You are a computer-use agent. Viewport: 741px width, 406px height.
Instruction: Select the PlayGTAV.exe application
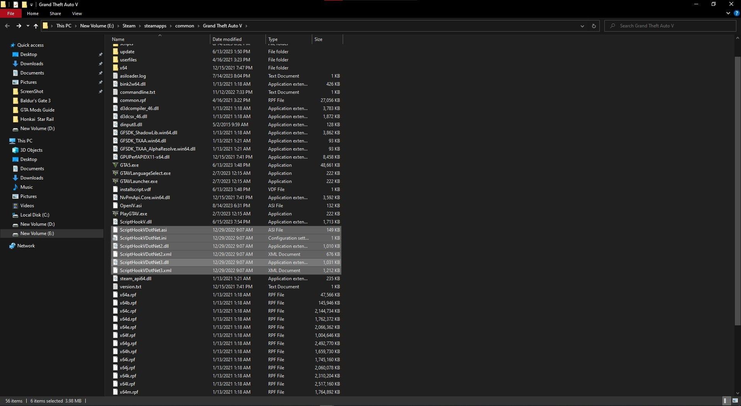[x=133, y=214]
